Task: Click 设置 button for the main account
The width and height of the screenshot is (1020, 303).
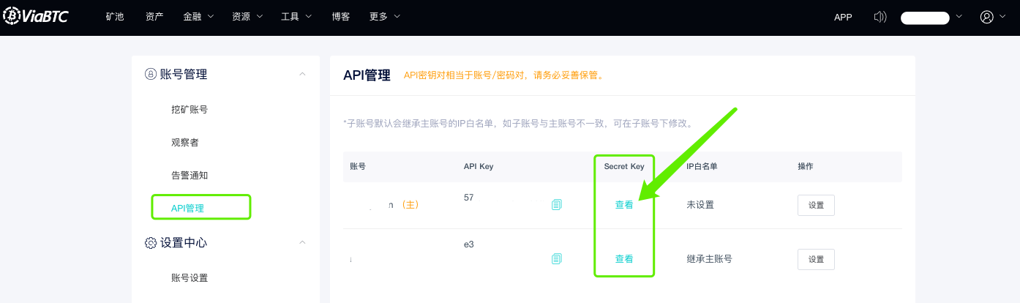Action: click(816, 205)
